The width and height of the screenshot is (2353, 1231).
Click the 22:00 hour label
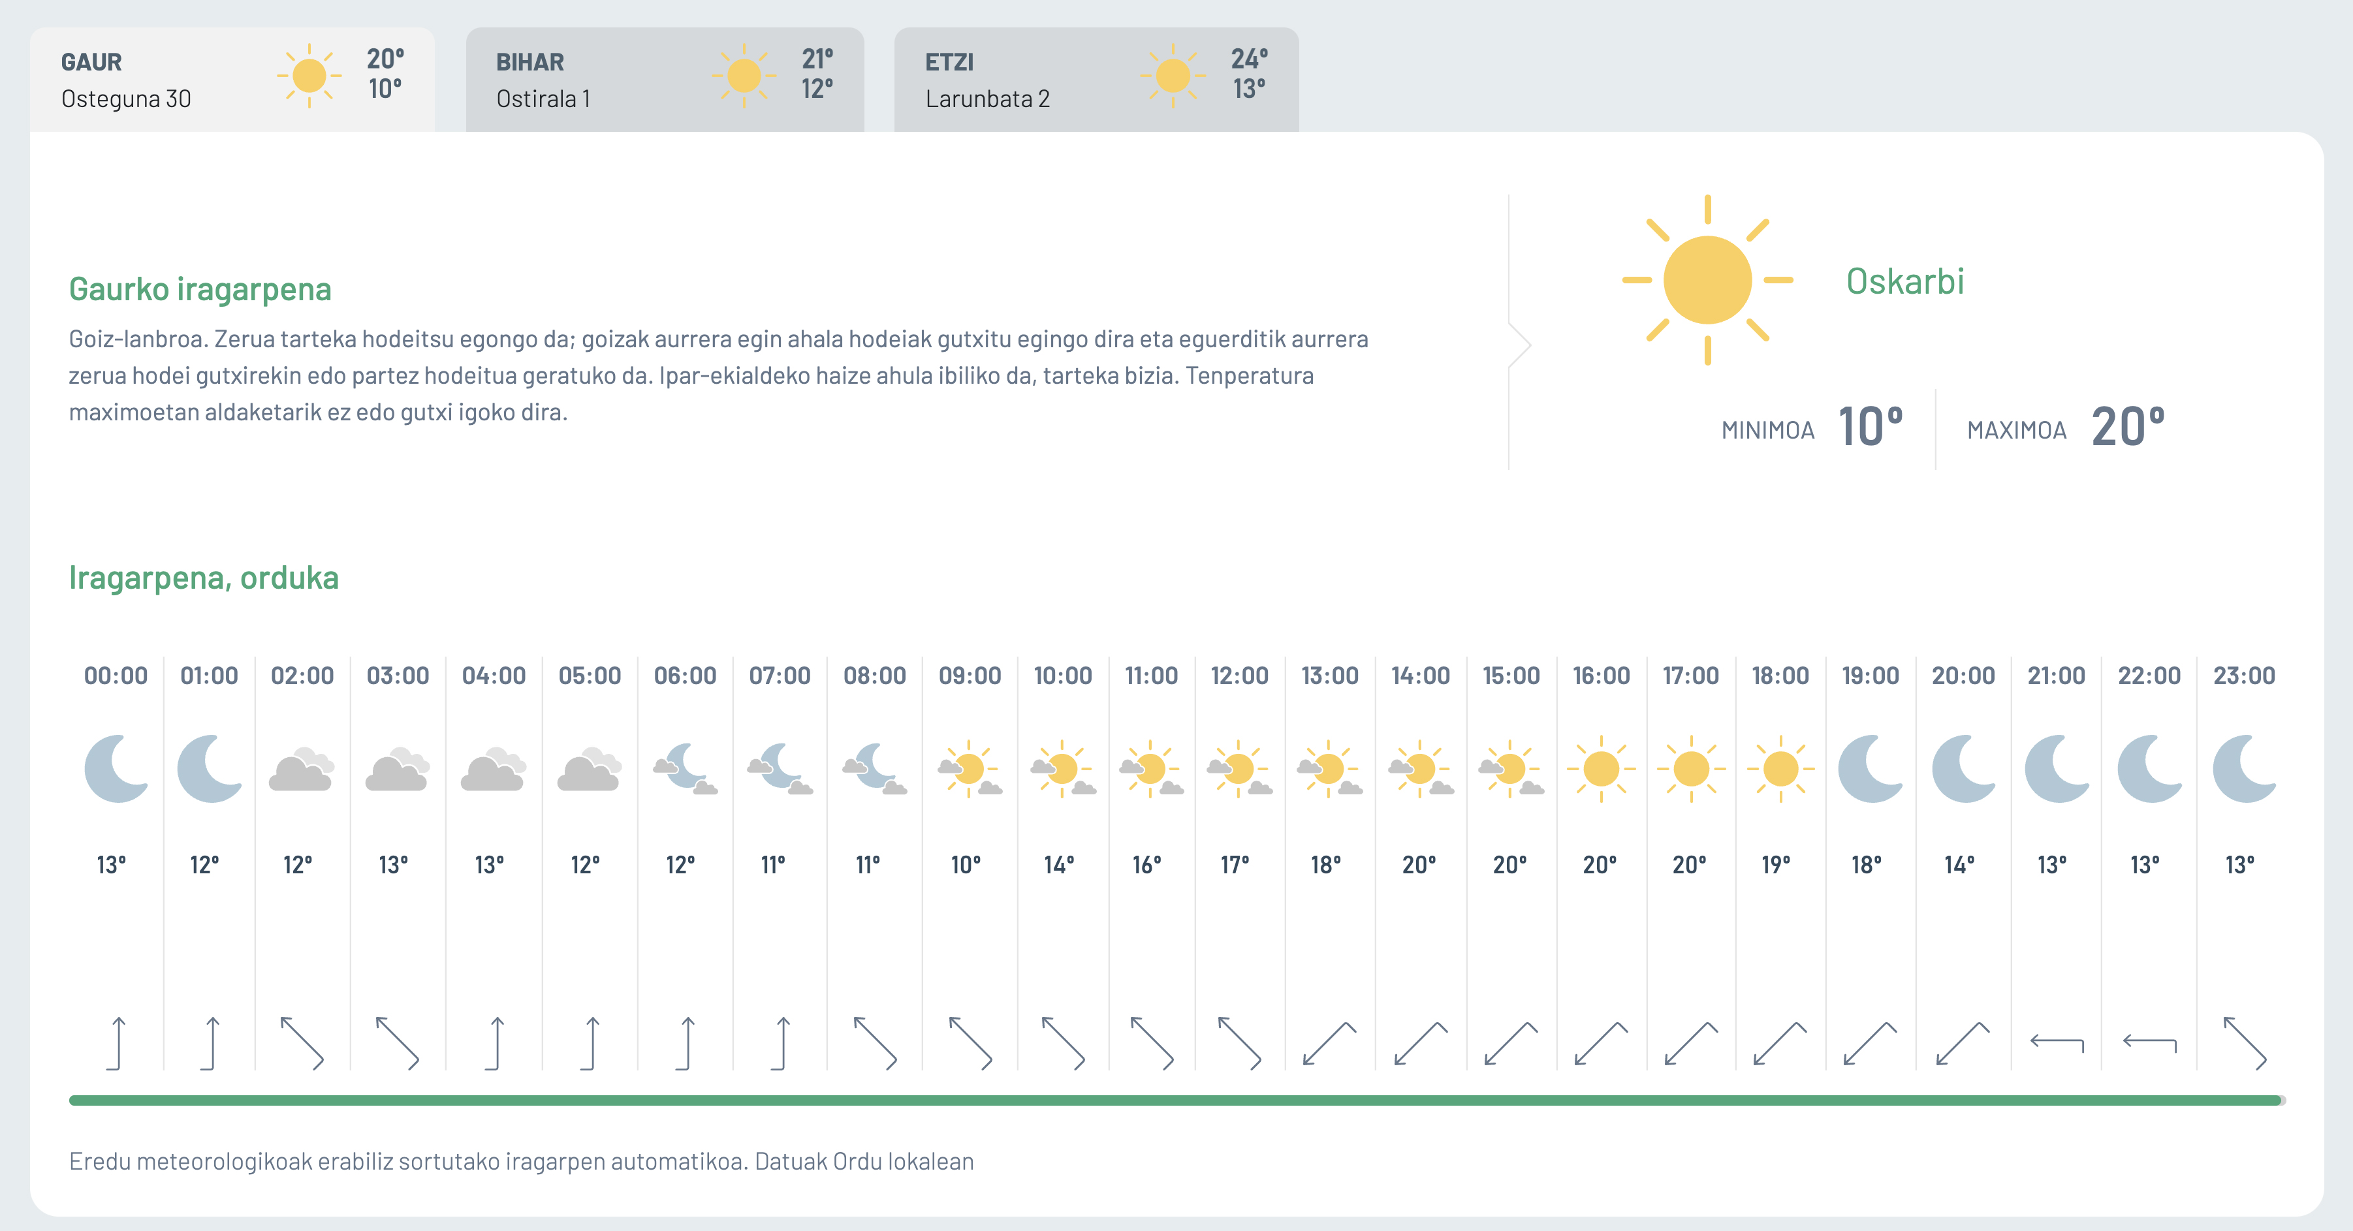pyautogui.click(x=2149, y=676)
